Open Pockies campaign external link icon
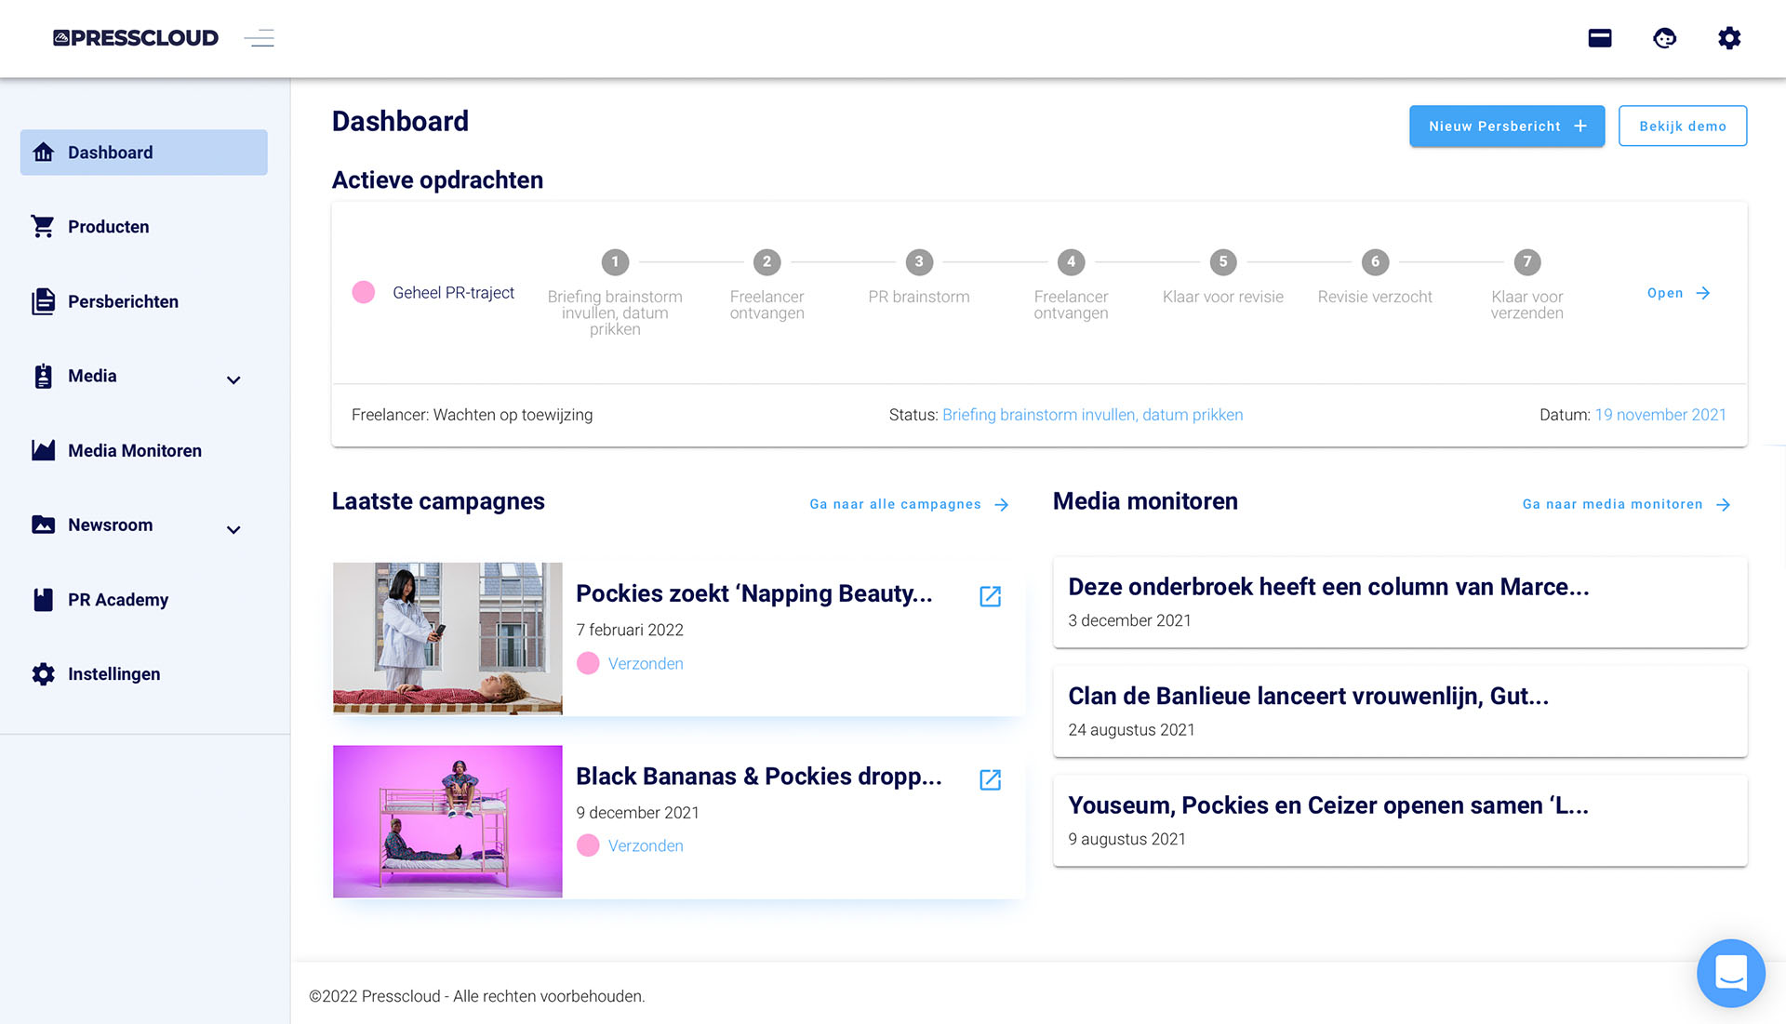Image resolution: width=1786 pixels, height=1024 pixels. point(990,596)
